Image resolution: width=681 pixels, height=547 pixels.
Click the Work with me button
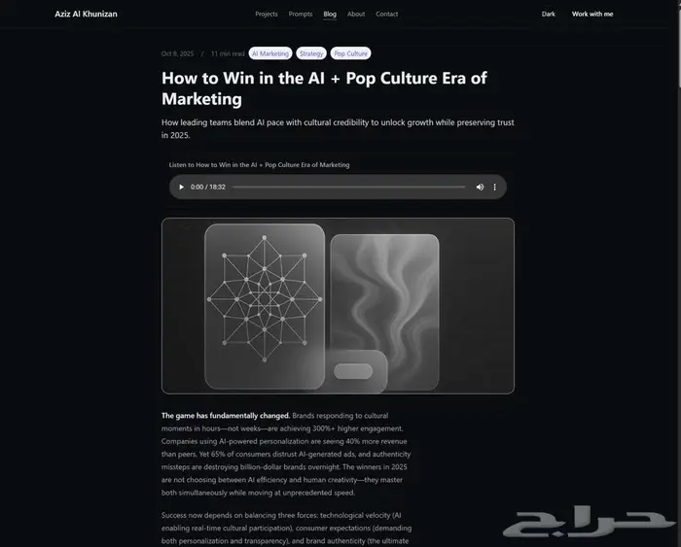coord(592,14)
